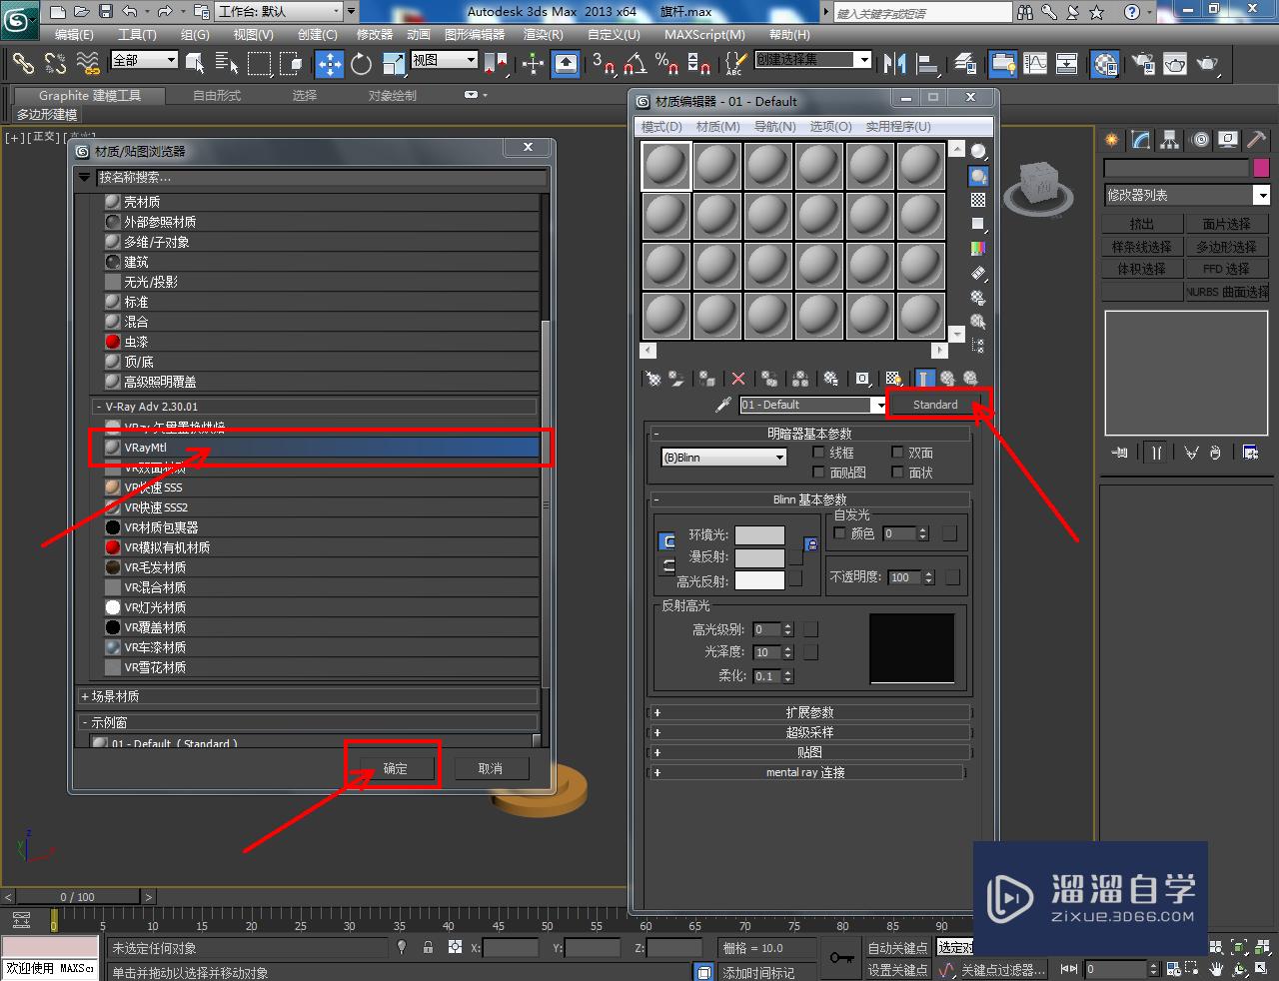Open the 渲染(R) main menu

[544, 34]
